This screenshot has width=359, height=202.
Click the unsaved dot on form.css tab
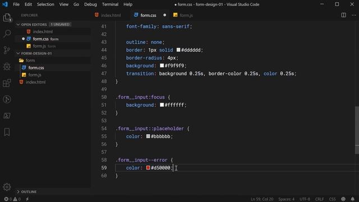tap(164, 15)
